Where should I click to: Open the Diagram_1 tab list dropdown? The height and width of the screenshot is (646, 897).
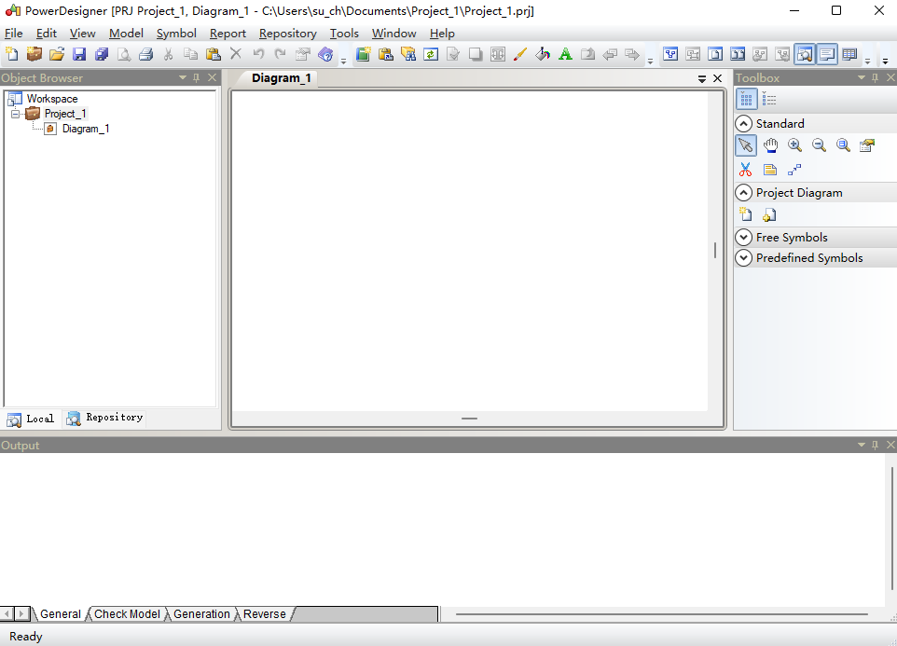click(x=702, y=79)
